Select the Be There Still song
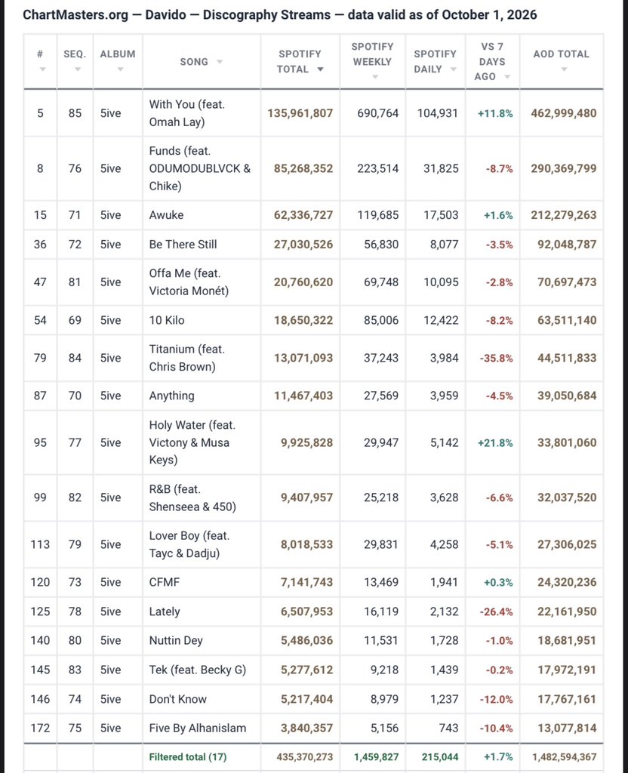This screenshot has height=773, width=628. tap(183, 244)
